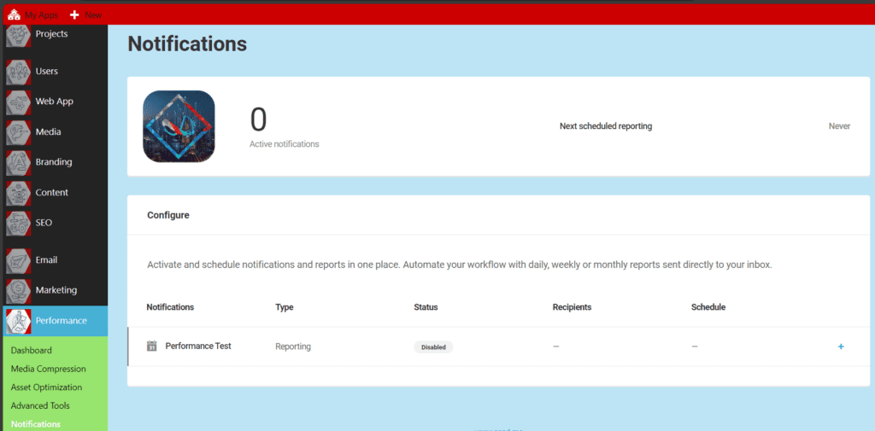Image resolution: width=875 pixels, height=431 pixels.
Task: Open Asset Optimization submenu item
Action: pos(46,387)
